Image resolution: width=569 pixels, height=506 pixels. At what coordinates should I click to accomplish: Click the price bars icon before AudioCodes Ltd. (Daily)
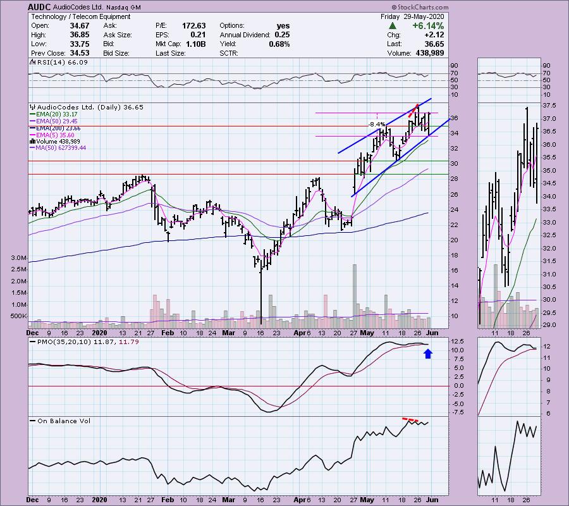[33, 107]
